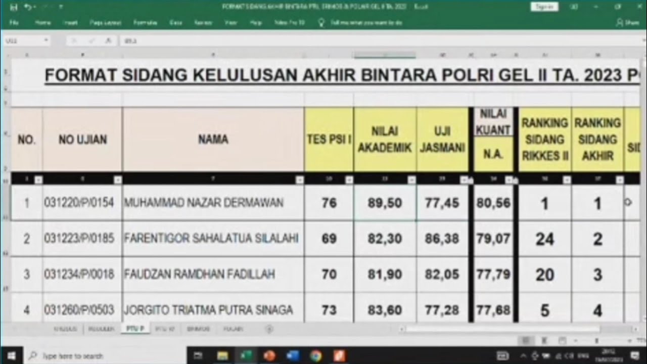Image resolution: width=647 pixels, height=364 pixels.
Task: Open File Explorer from the taskbar
Action: [x=222, y=355]
